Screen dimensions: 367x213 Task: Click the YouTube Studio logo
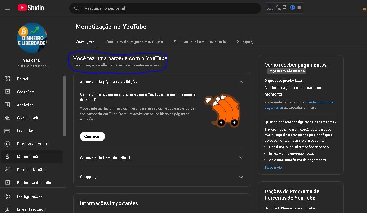click(x=31, y=8)
